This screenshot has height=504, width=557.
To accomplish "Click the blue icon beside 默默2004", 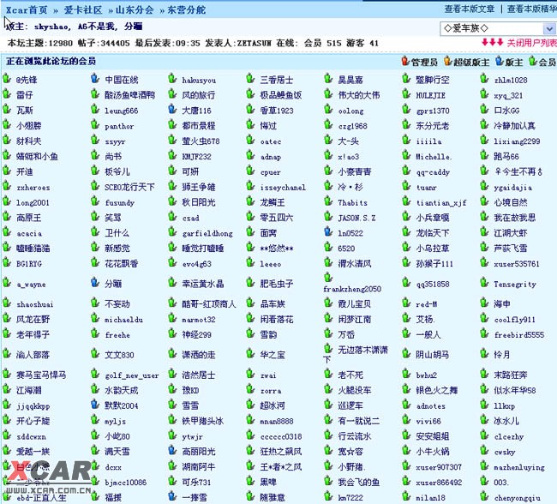I will [x=95, y=404].
